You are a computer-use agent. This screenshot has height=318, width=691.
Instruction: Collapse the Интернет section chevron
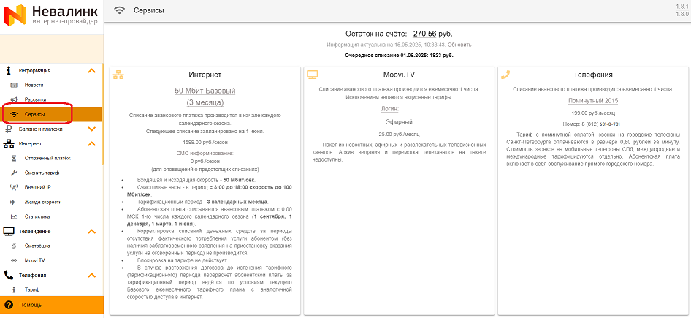91,144
